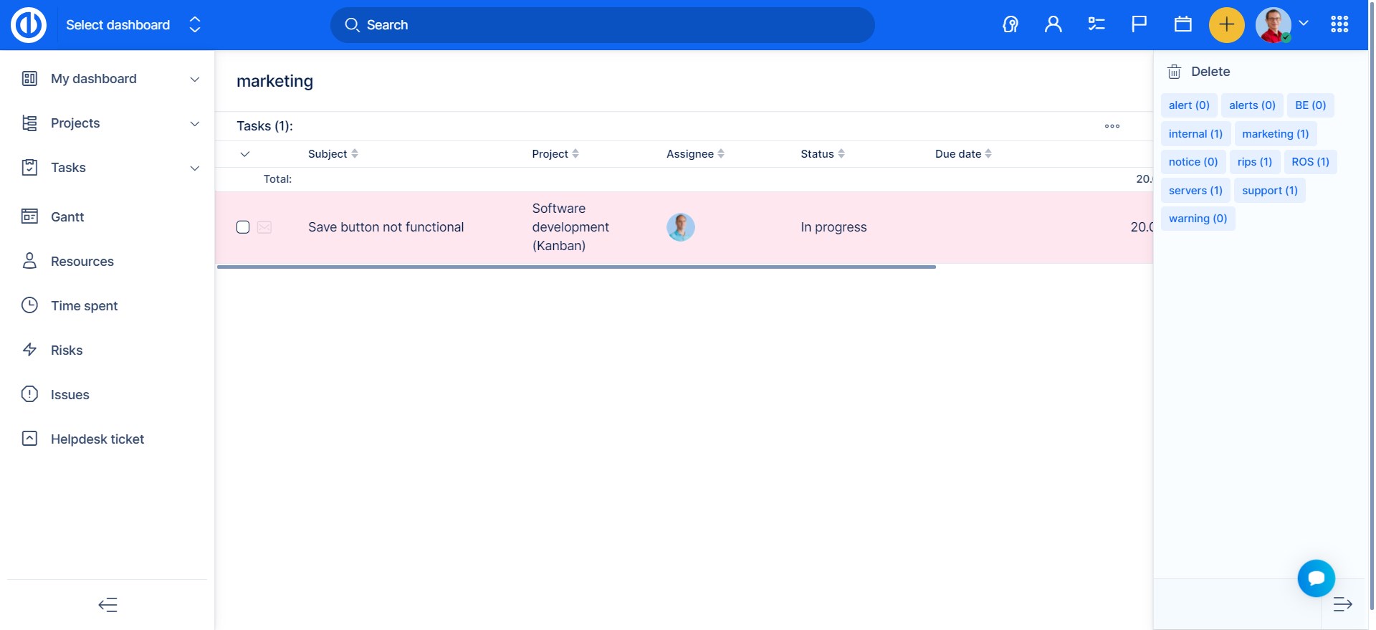This screenshot has width=1376, height=630.
Task: Open Gantt in the sidebar
Action: [x=67, y=217]
